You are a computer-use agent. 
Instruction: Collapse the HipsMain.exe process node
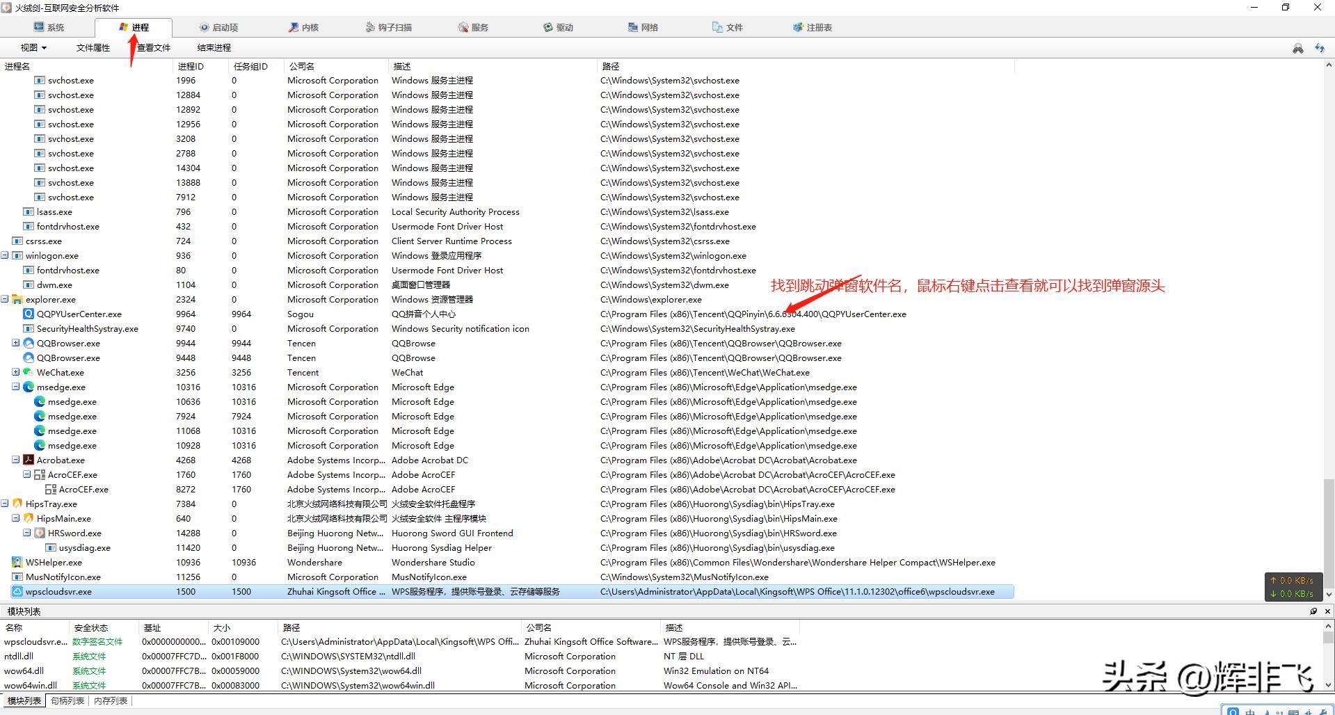coord(16,518)
